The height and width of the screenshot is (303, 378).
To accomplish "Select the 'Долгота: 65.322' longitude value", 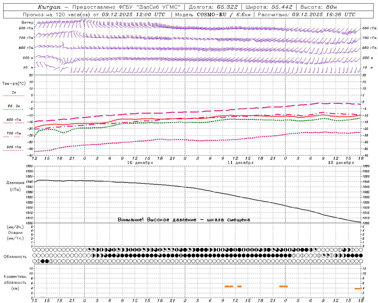I will pyautogui.click(x=213, y=7).
